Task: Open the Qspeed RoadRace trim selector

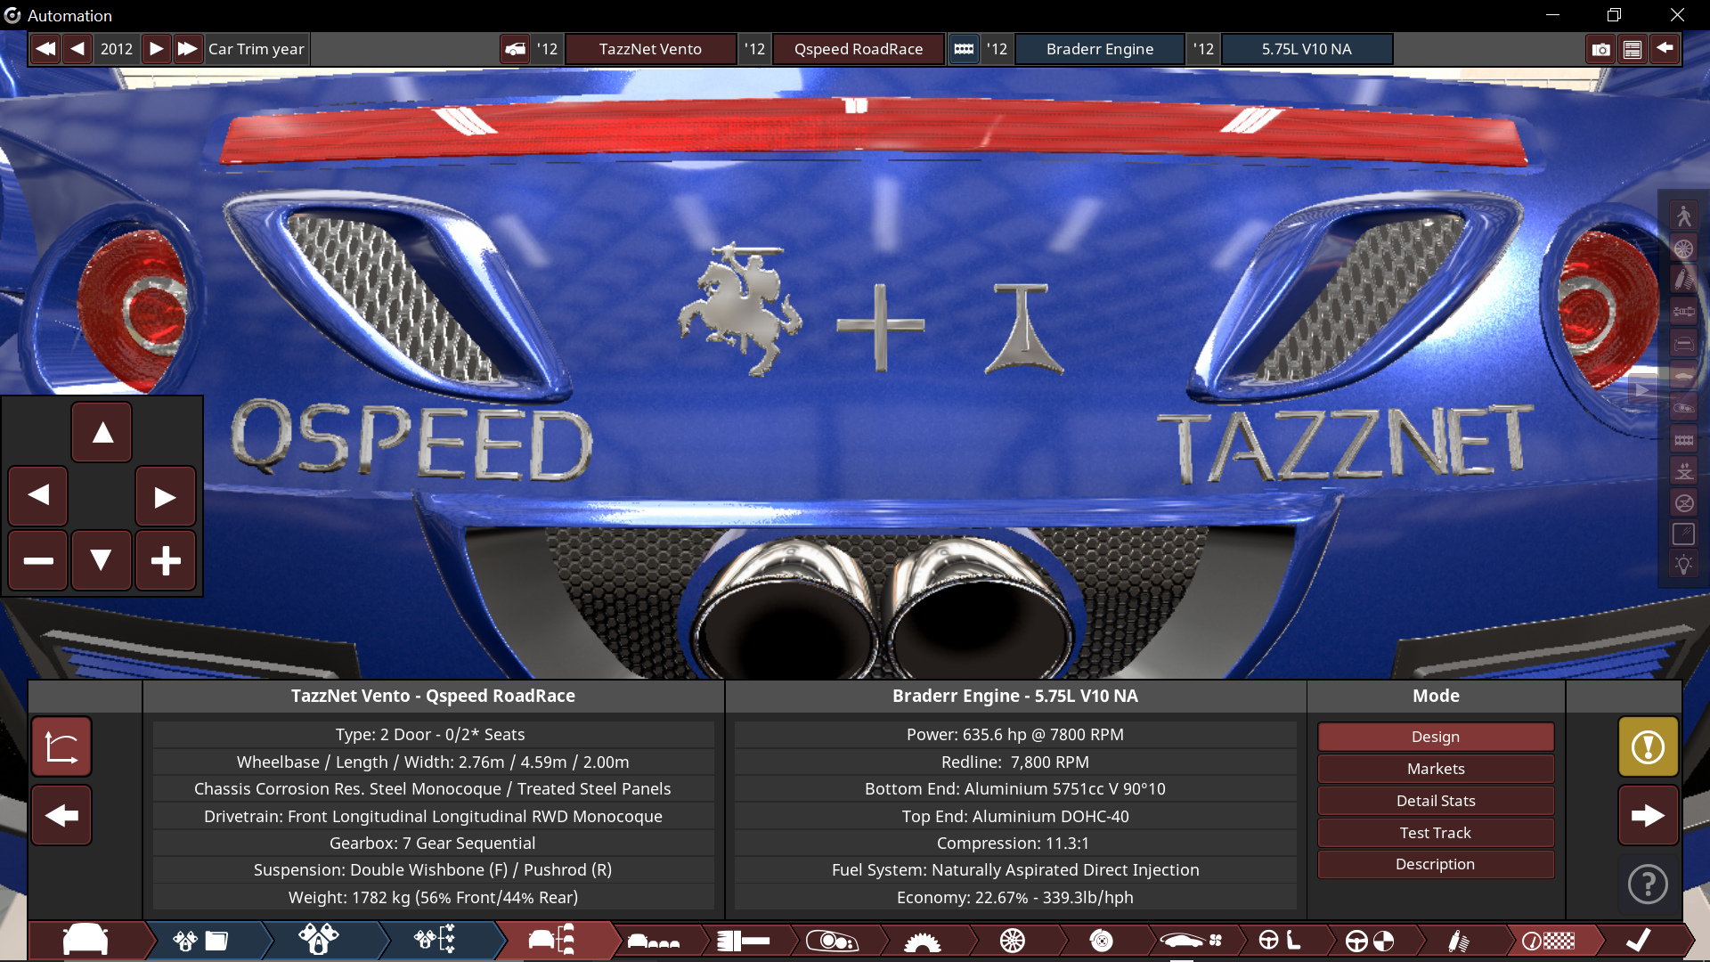Action: (859, 49)
